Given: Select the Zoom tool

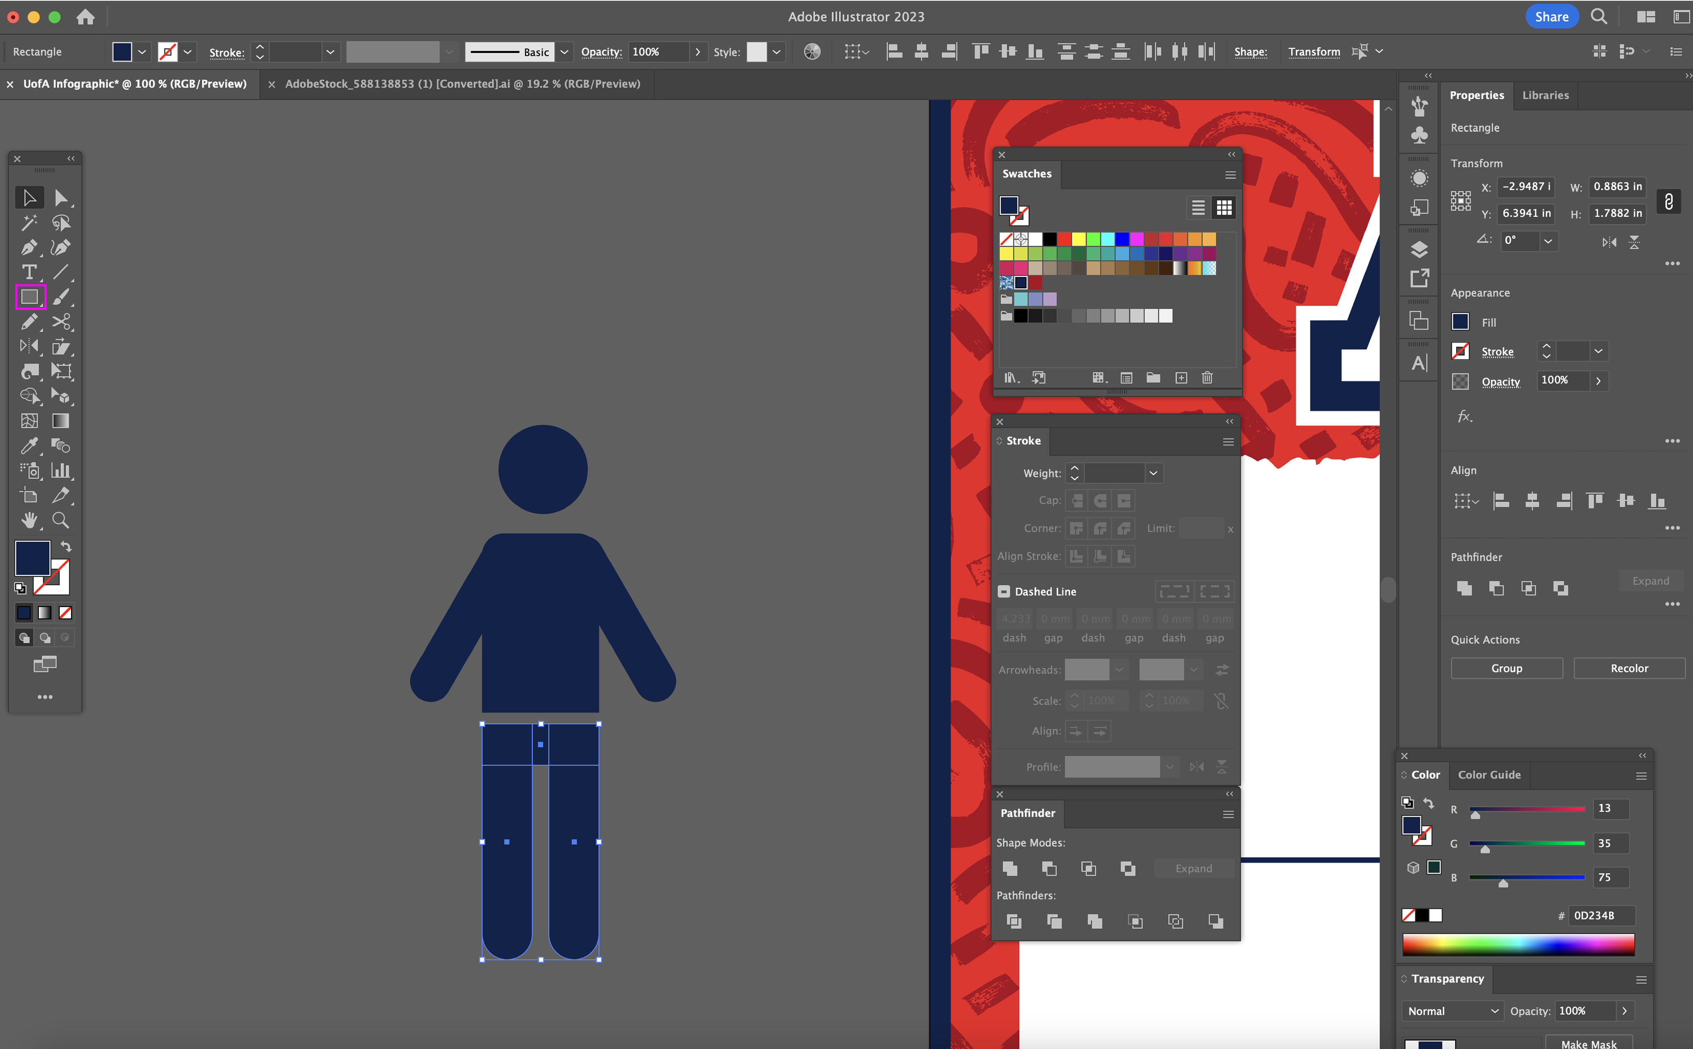Looking at the screenshot, I should [x=61, y=520].
